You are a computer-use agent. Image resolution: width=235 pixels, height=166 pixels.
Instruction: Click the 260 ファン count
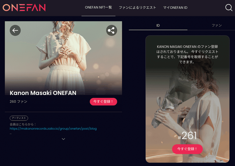[x=19, y=102]
